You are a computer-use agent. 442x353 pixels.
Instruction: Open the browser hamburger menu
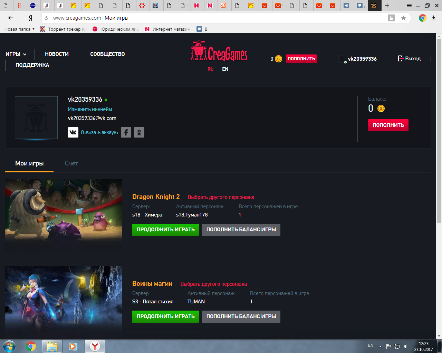point(409,6)
